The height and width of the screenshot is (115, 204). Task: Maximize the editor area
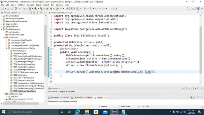click(201, 12)
